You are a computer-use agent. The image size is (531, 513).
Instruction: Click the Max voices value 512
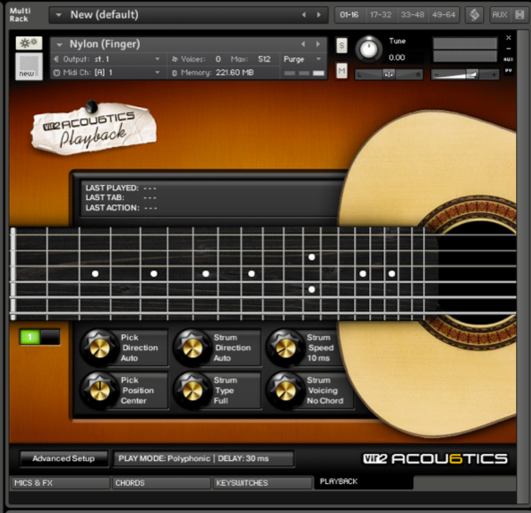[x=264, y=59]
